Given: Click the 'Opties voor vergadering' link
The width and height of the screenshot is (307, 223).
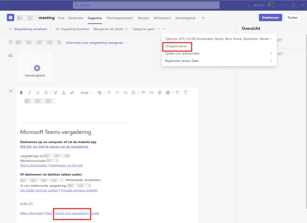Looking at the screenshot, I should tap(72, 213).
